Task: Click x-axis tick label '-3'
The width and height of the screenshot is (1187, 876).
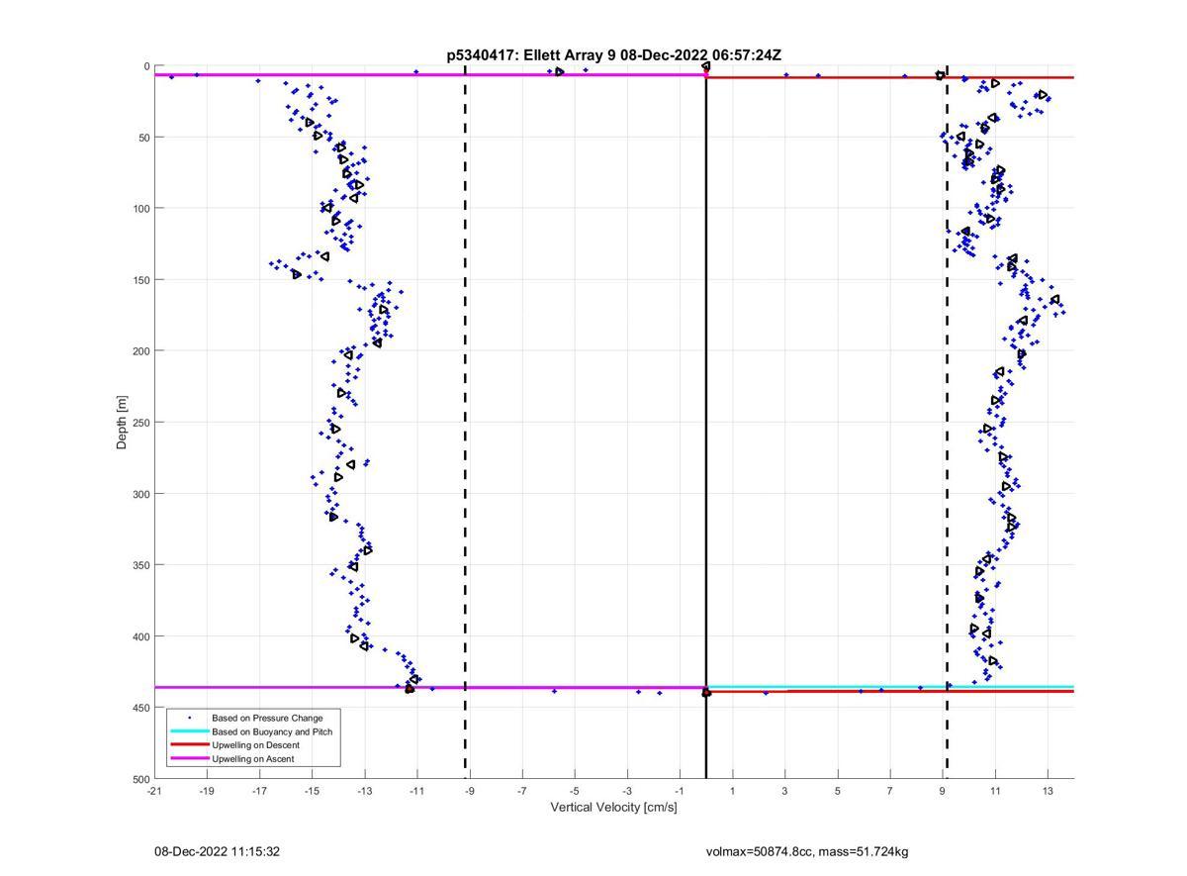Action: [x=627, y=791]
